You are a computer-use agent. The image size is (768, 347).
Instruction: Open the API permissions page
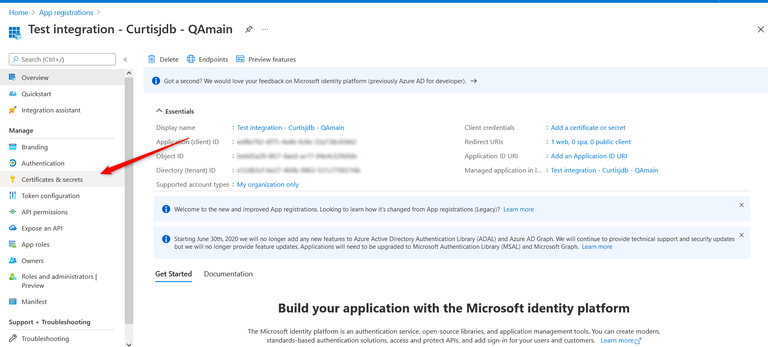click(62, 211)
